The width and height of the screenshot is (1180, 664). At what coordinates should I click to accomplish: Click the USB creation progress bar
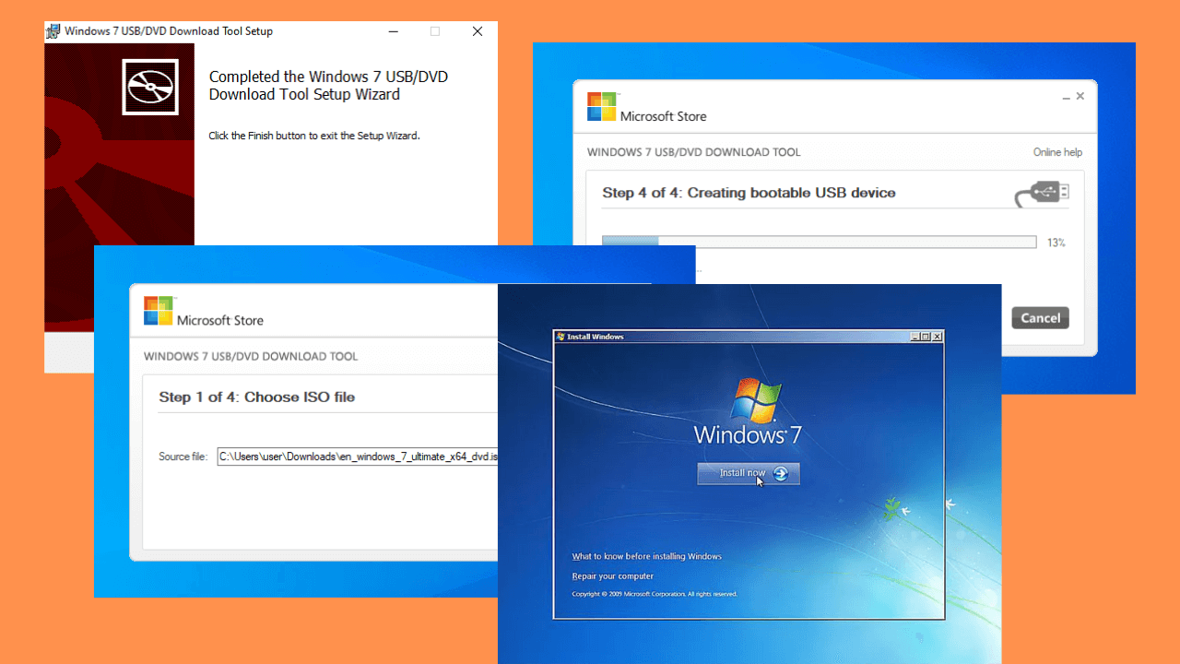819,243
